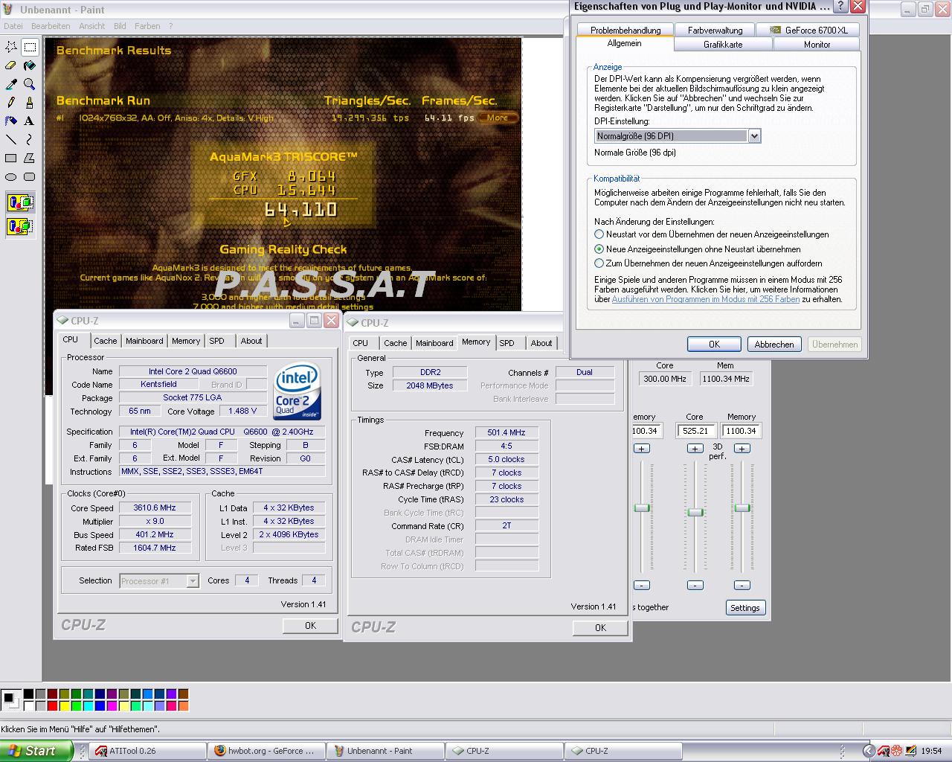
Task: Select the Line tool in Paint
Action: tap(11, 139)
